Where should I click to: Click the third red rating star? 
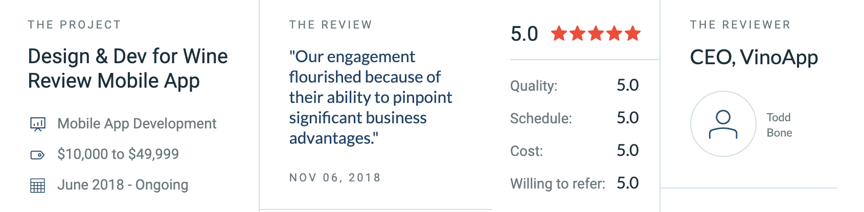pos(596,34)
